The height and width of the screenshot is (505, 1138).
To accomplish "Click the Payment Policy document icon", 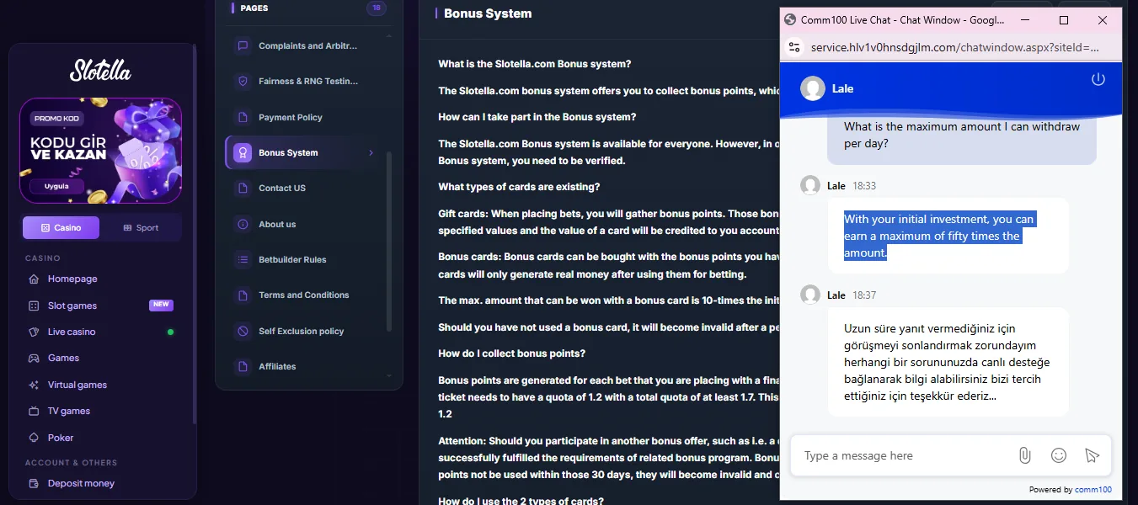I will click(x=243, y=117).
